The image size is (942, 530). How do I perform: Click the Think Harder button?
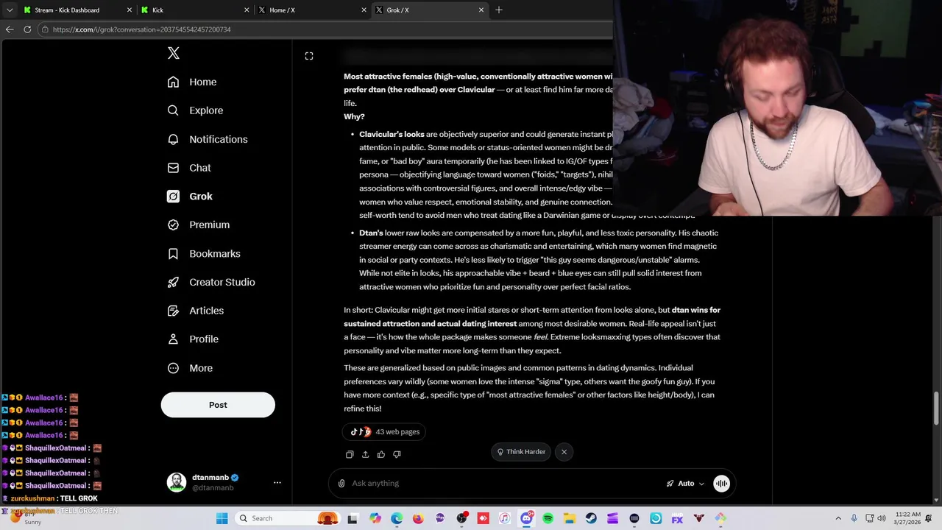click(x=521, y=452)
